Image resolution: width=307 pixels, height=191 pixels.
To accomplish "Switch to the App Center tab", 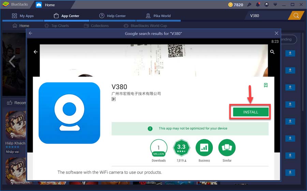I will point(67,16).
